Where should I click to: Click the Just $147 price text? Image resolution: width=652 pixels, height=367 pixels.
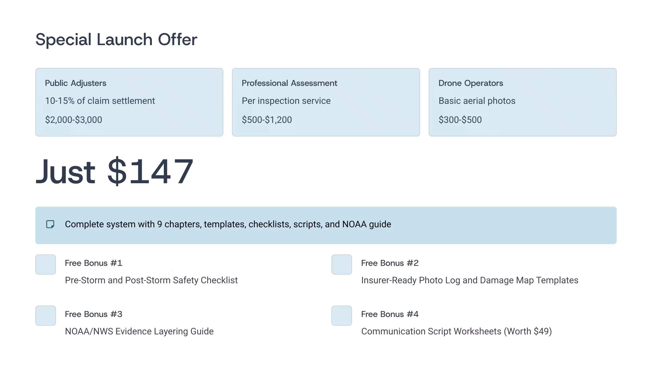click(114, 172)
